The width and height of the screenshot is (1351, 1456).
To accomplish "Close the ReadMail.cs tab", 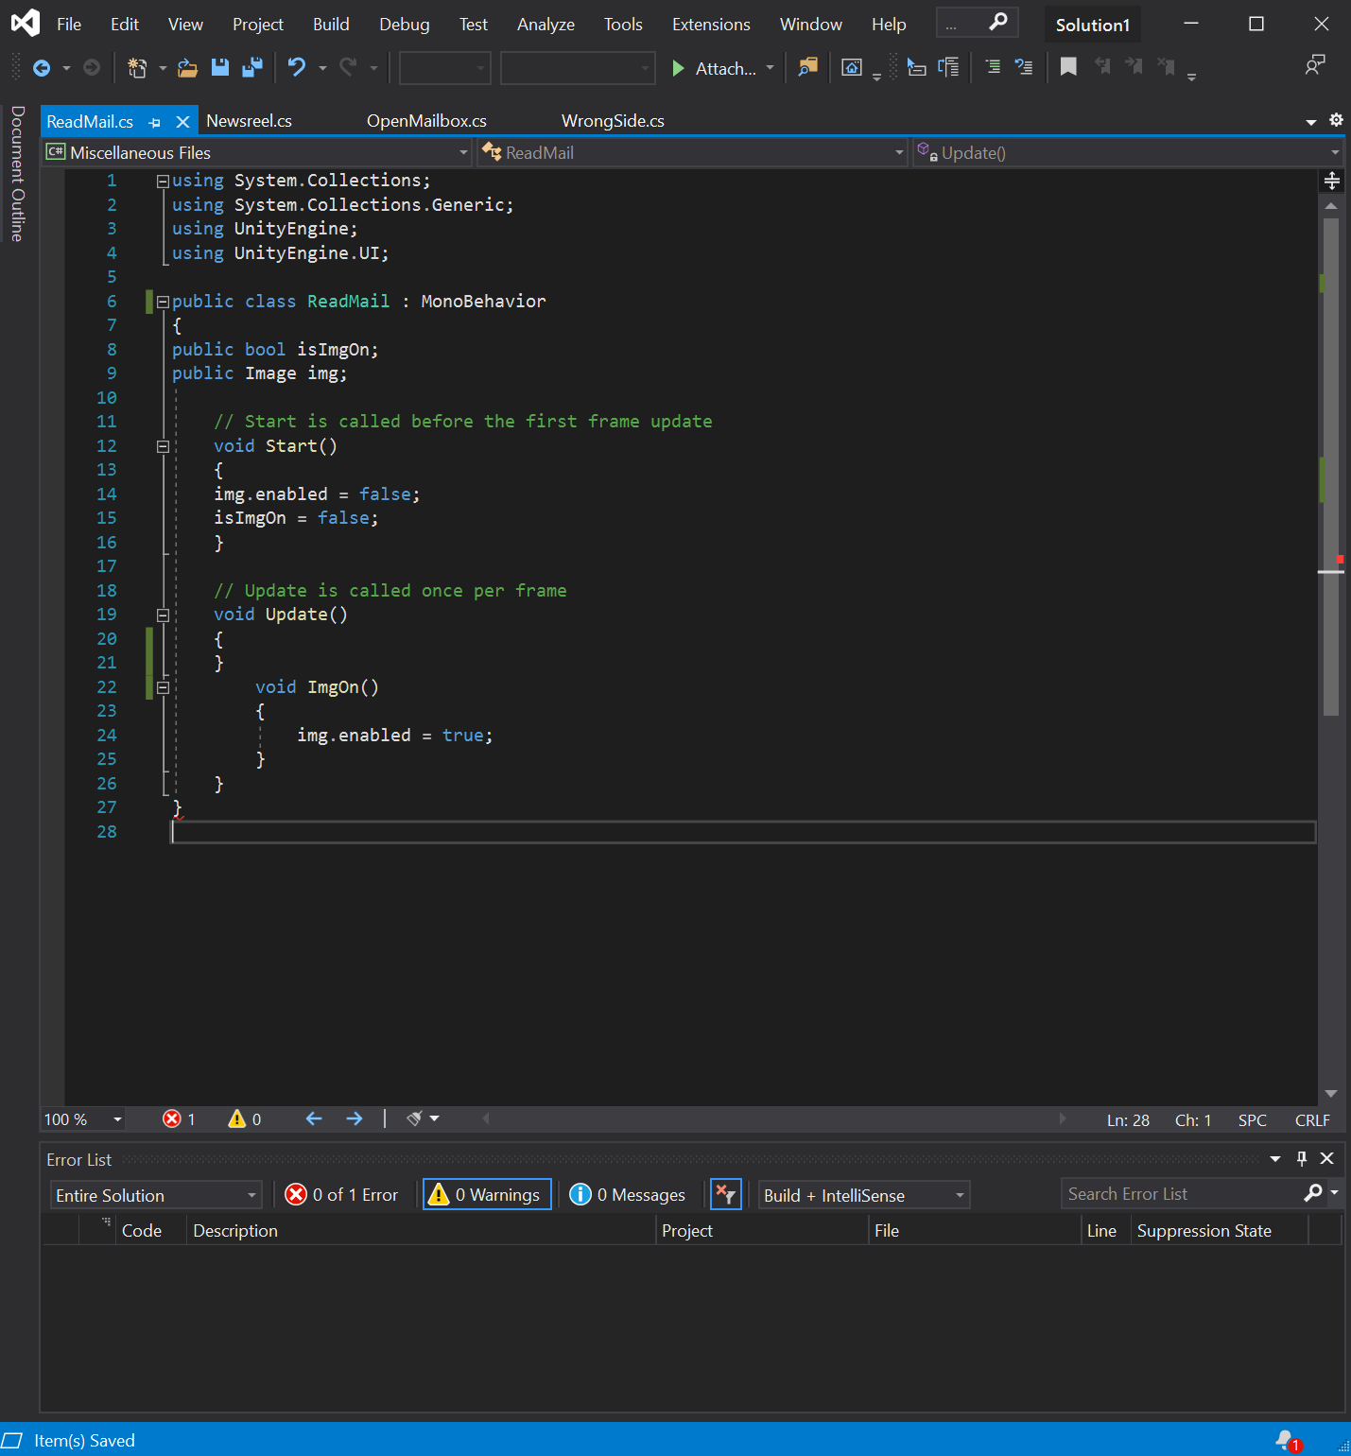I will tap(183, 122).
